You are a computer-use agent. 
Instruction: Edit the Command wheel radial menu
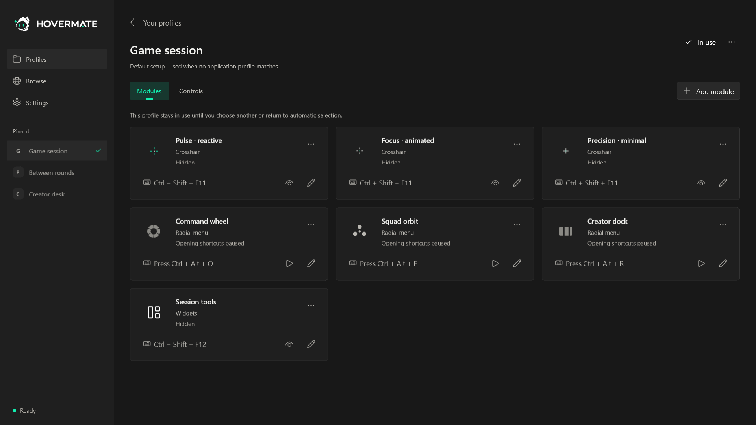click(311, 263)
